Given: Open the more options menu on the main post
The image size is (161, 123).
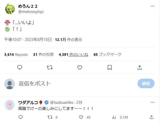Looking at the screenshot, I should (x=152, y=6).
